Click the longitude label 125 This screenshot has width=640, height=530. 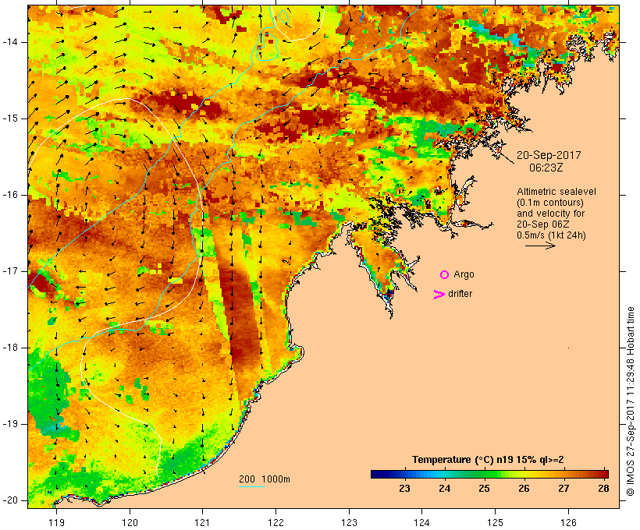495,522
